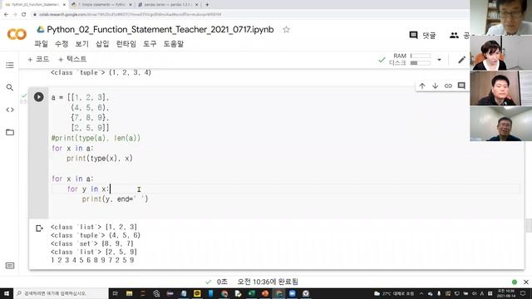Open the Zoom app in the taskbar
Screen dimensions: 532x299
pos(292,293)
